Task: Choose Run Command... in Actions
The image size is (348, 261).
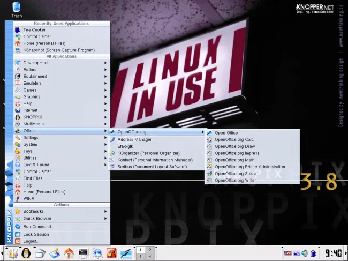Action: (62, 227)
